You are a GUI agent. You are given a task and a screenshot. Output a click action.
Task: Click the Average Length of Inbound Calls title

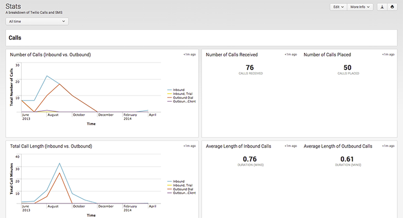coord(238,146)
